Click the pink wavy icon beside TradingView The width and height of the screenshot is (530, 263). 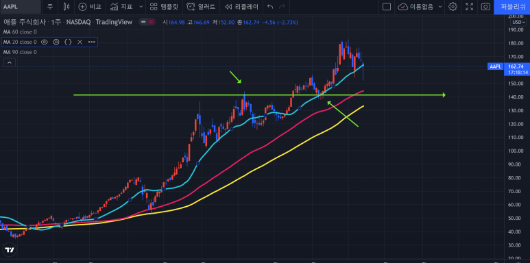pos(151,22)
